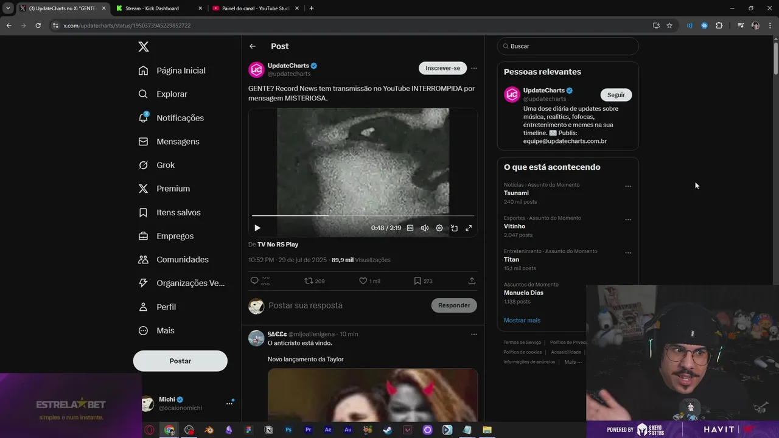779x438 pixels.
Task: Open the Notificações bell icon
Action: tap(143, 117)
